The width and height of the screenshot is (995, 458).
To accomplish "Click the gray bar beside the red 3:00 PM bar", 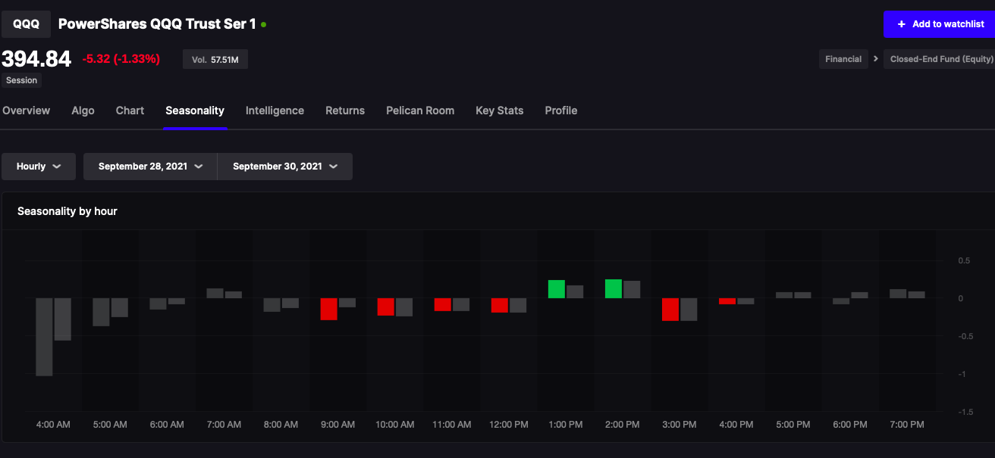I will click(x=689, y=310).
